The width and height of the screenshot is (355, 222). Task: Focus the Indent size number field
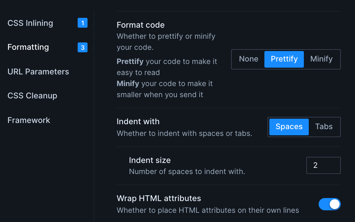click(x=323, y=165)
